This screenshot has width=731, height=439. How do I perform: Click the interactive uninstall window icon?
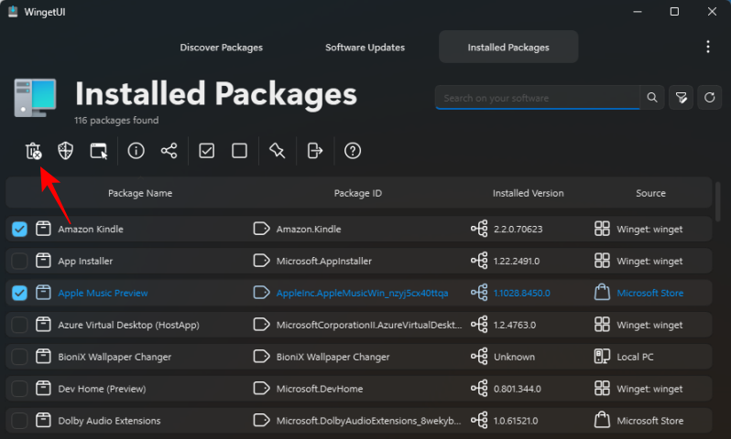point(99,151)
